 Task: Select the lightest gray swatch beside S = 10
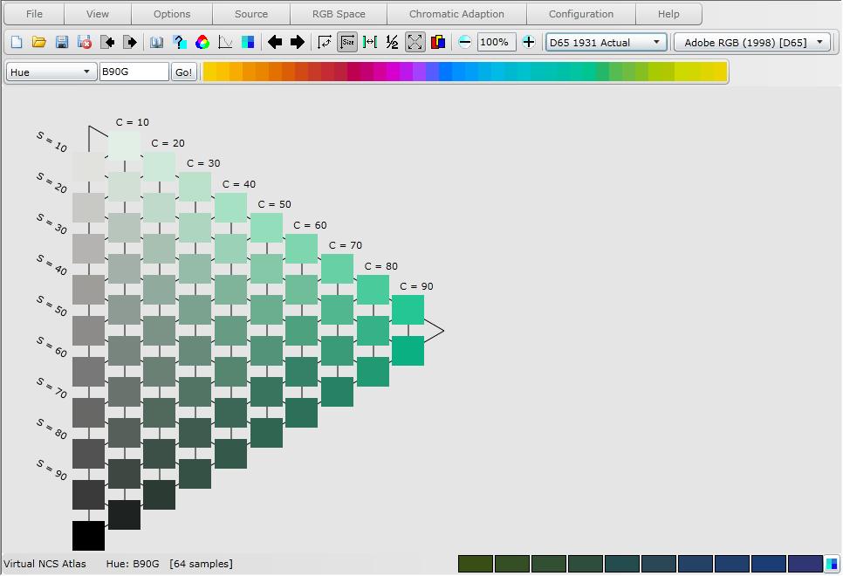pos(89,166)
